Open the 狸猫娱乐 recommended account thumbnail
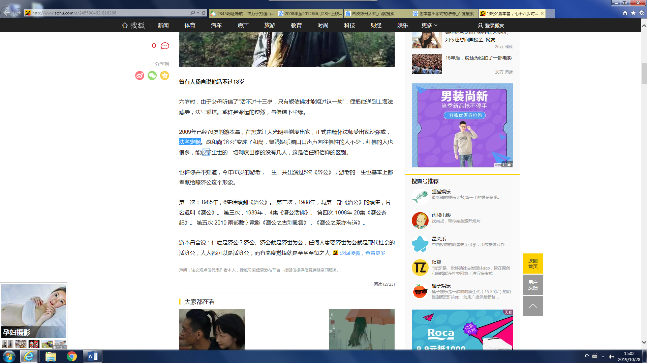Screen dimensions: 647x363 pyautogui.click(x=420, y=197)
